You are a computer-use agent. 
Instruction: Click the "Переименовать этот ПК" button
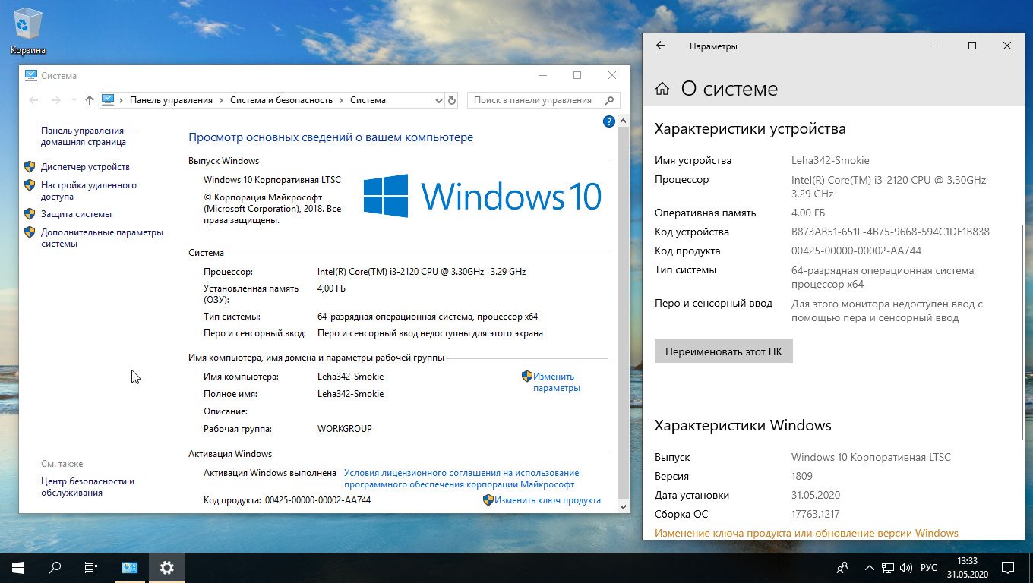click(x=724, y=351)
